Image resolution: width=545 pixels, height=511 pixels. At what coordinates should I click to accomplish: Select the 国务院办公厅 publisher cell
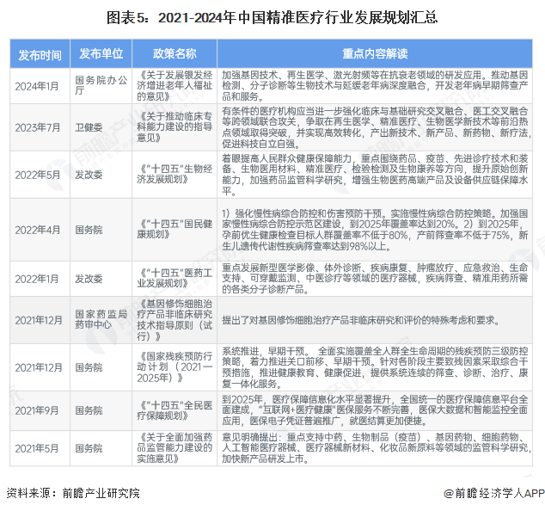point(101,86)
